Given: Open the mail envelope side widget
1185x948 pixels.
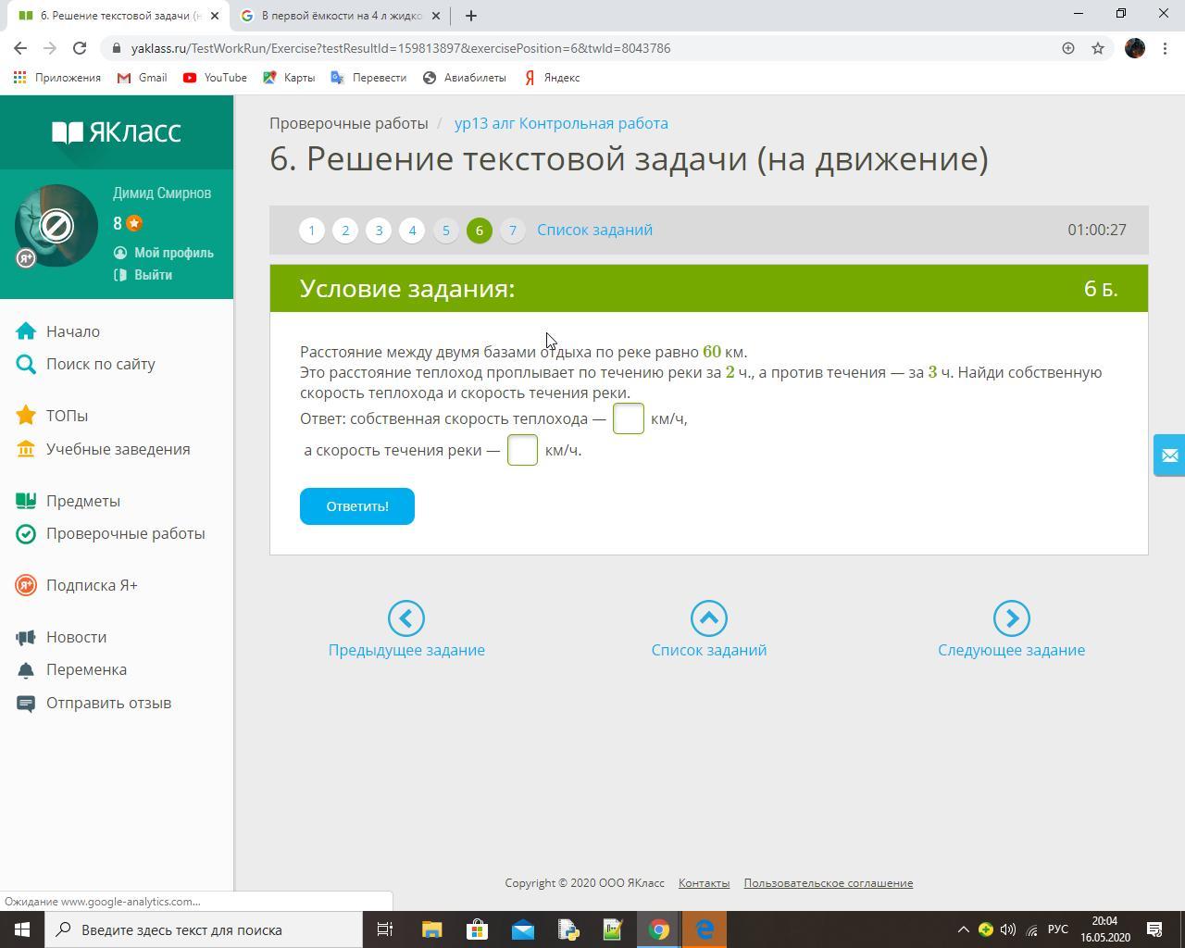Looking at the screenshot, I should point(1169,455).
